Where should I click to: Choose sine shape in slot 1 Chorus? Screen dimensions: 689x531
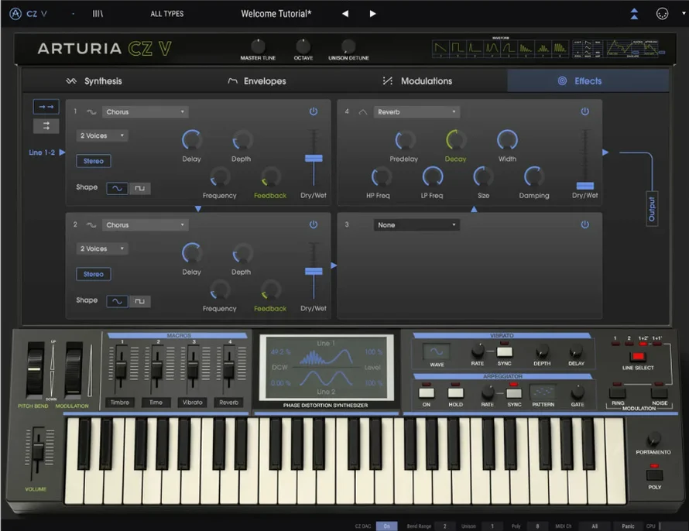pos(118,188)
